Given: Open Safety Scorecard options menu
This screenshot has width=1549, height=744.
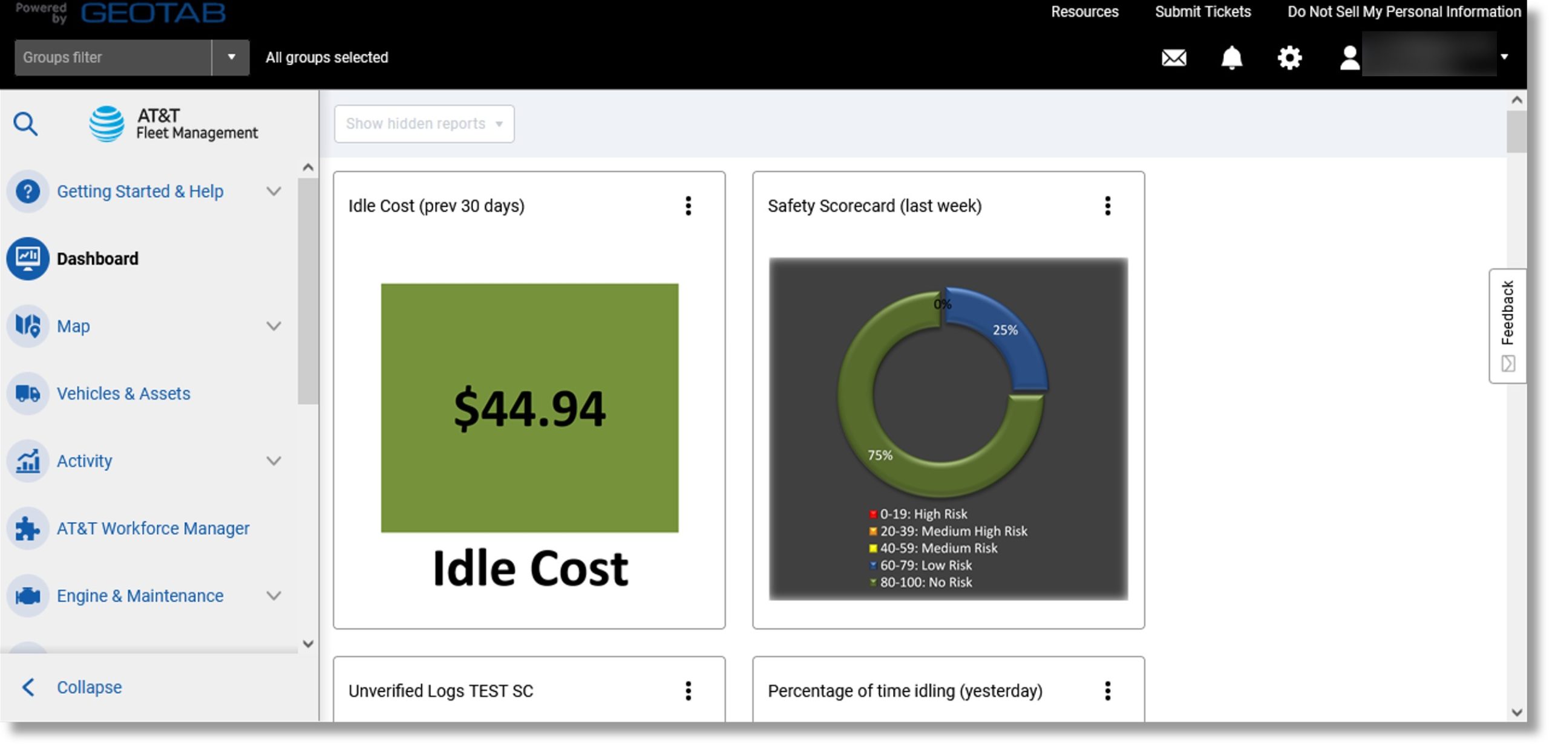Looking at the screenshot, I should tap(1107, 205).
